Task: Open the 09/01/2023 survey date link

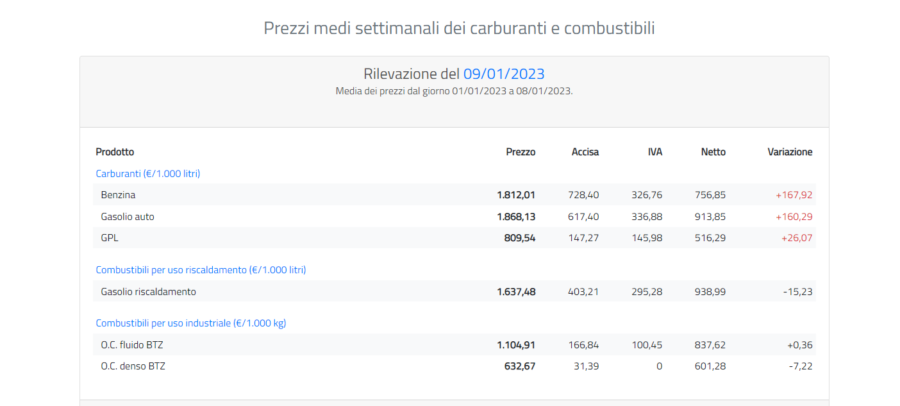Action: coord(504,74)
